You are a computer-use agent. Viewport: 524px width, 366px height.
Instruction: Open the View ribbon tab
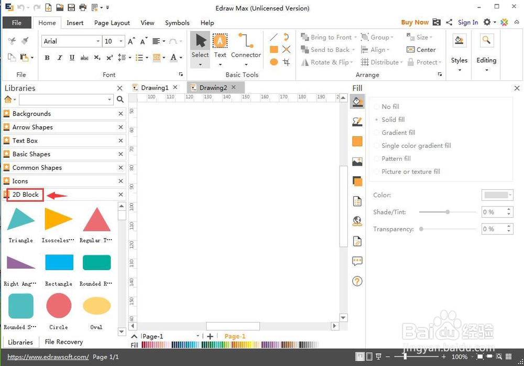pyautogui.click(x=147, y=23)
